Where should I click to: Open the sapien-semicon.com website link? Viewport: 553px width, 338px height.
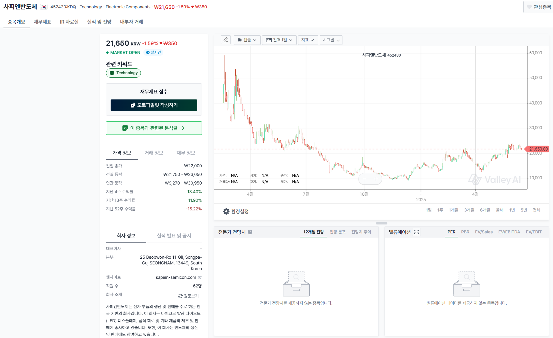pyautogui.click(x=176, y=277)
